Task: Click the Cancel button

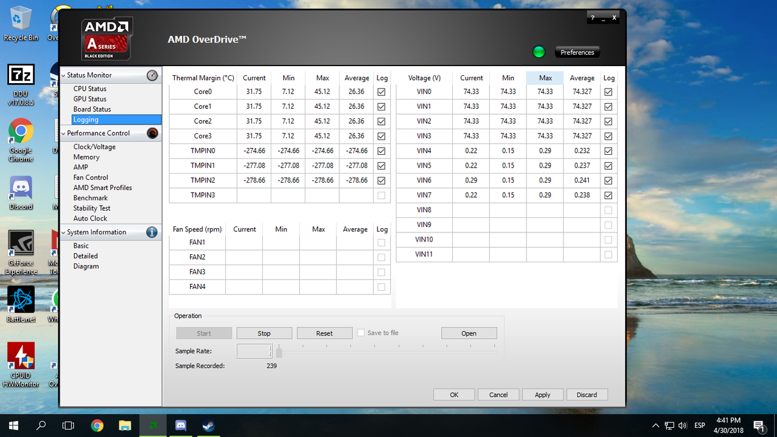Action: (x=498, y=395)
